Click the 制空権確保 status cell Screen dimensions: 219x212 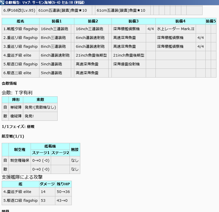point(20,161)
